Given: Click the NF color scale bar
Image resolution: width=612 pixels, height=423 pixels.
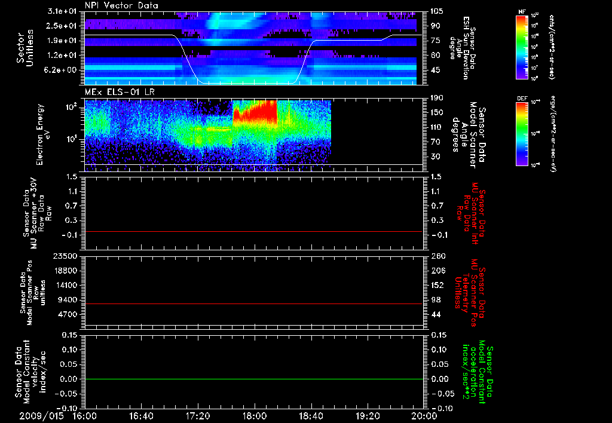Looking at the screenshot, I should 522,47.
